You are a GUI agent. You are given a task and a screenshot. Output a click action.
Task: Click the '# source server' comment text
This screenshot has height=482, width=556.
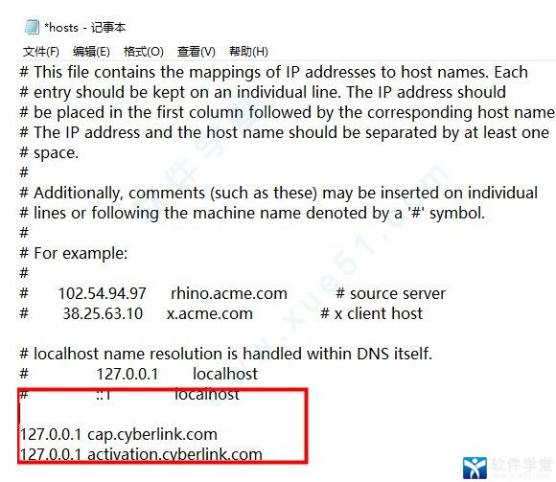[390, 293]
